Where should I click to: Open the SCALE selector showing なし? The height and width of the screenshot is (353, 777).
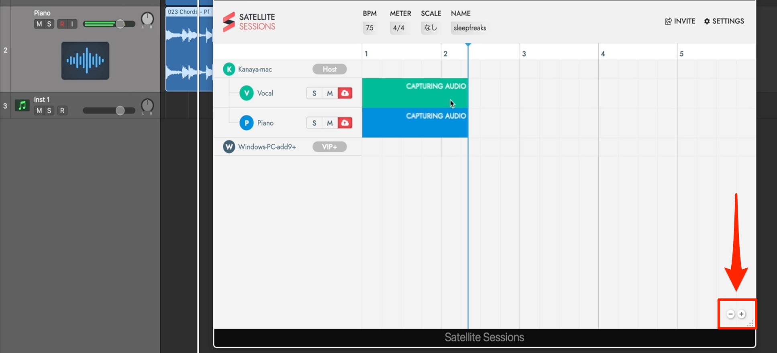(x=430, y=28)
